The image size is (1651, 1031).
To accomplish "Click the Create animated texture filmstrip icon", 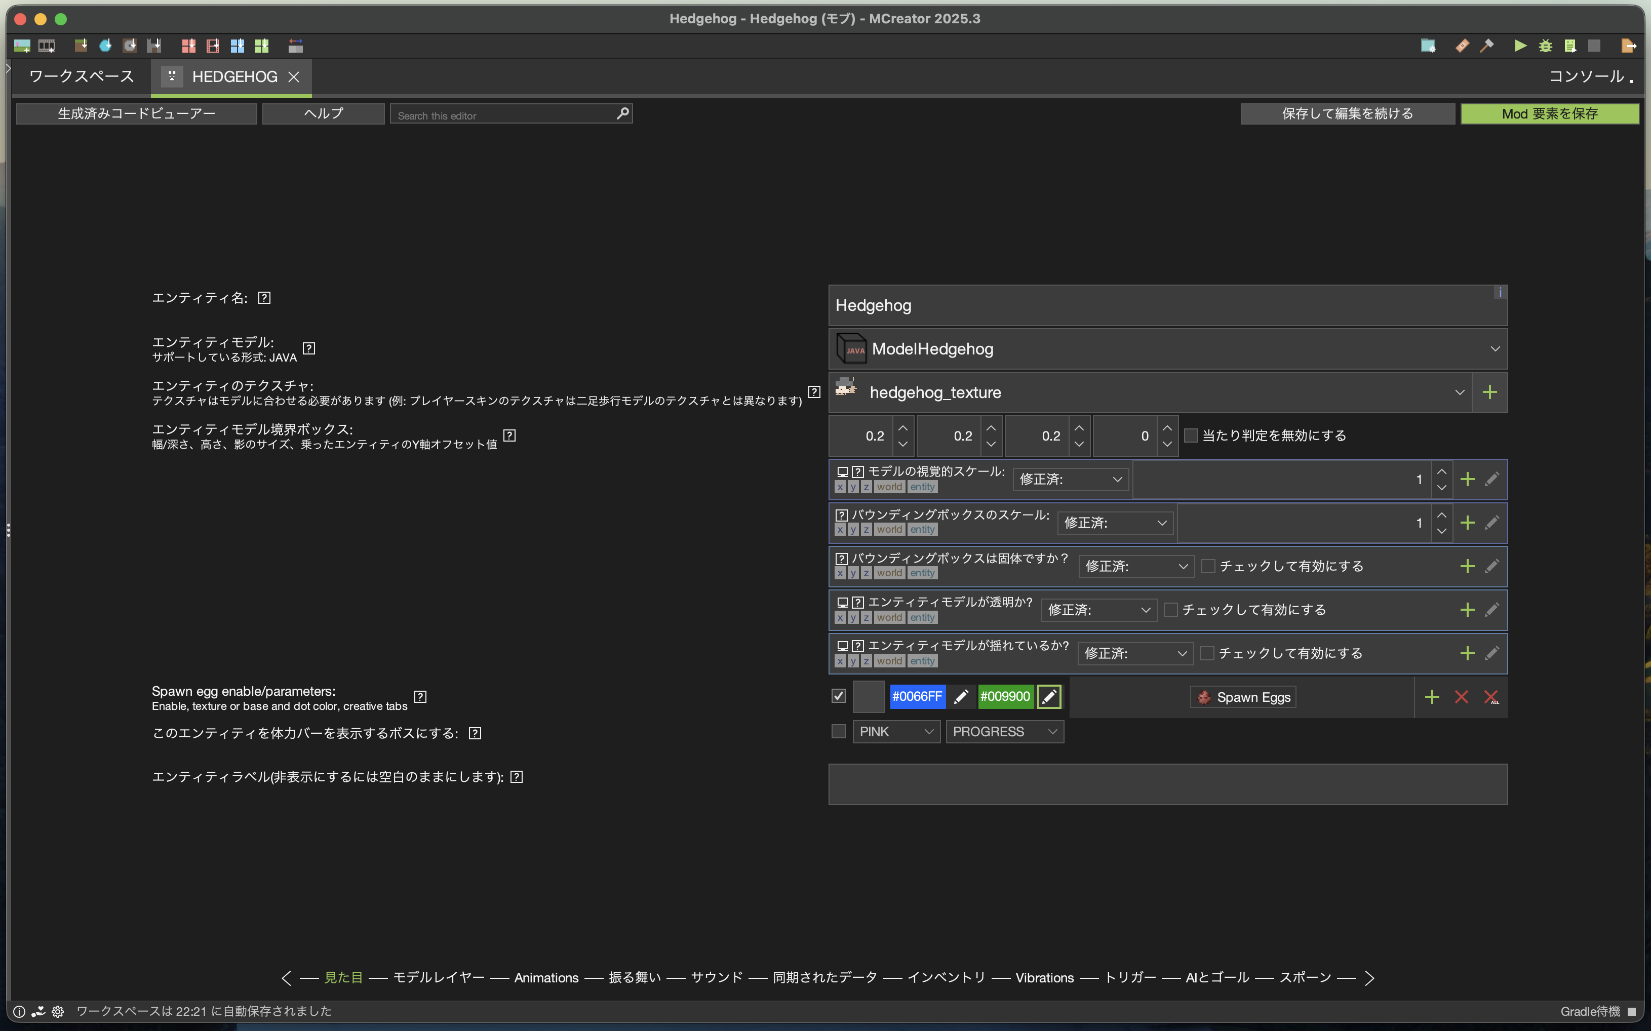I will click(47, 46).
